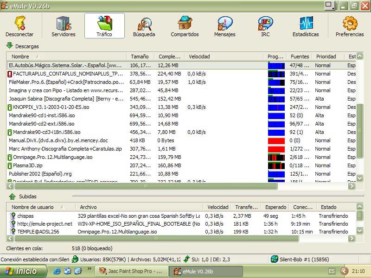Select the Tráfico toolbar button
The width and height of the screenshot is (371, 278).
coord(104,26)
